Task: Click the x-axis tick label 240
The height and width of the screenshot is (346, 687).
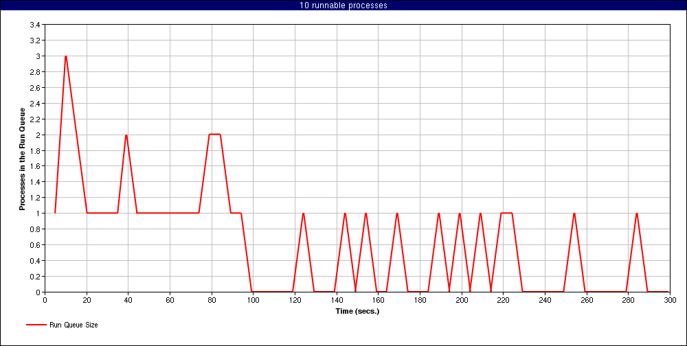Action: [545, 300]
